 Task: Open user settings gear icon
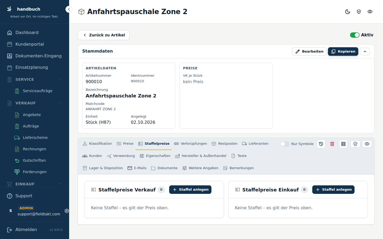pos(67,211)
